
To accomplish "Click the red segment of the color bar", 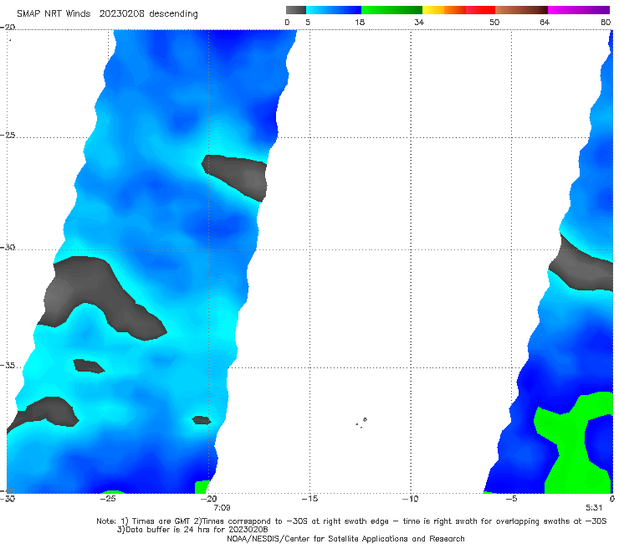I will 480,10.
